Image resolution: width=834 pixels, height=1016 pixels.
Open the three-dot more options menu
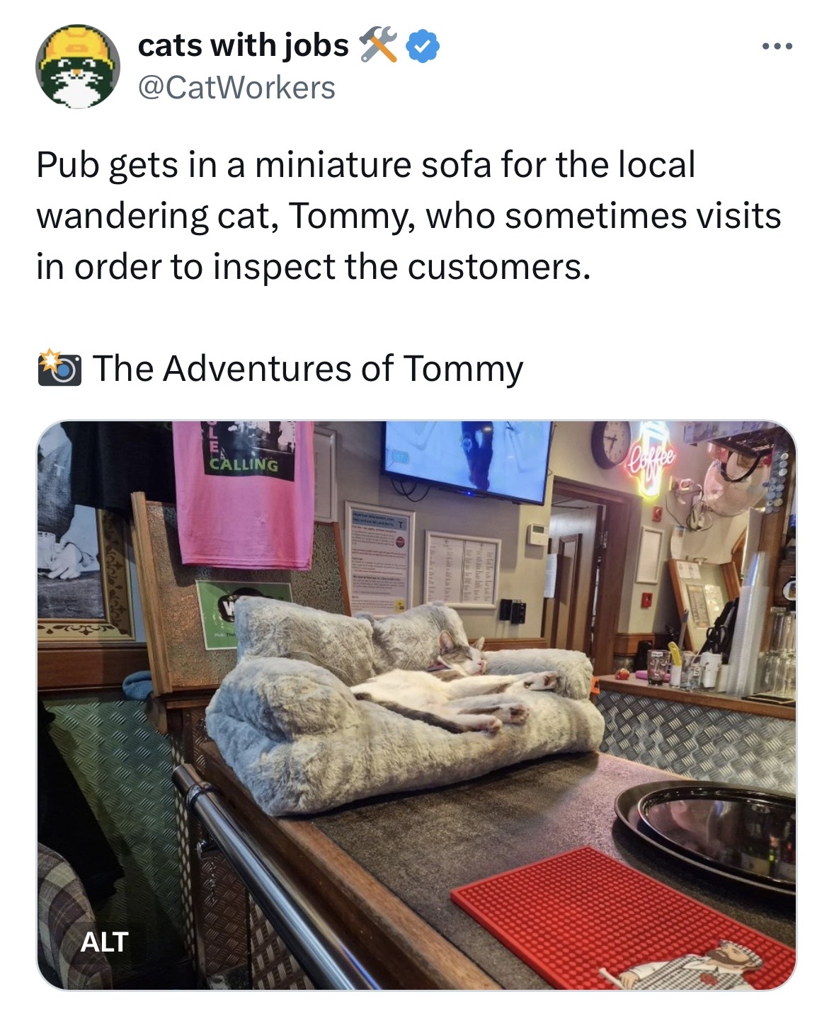[778, 47]
